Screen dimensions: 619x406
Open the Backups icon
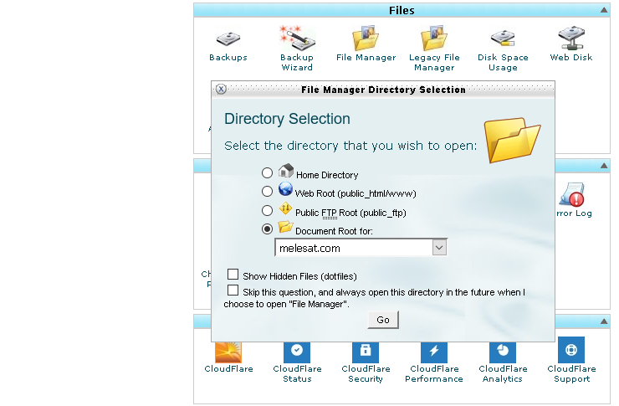point(228,39)
